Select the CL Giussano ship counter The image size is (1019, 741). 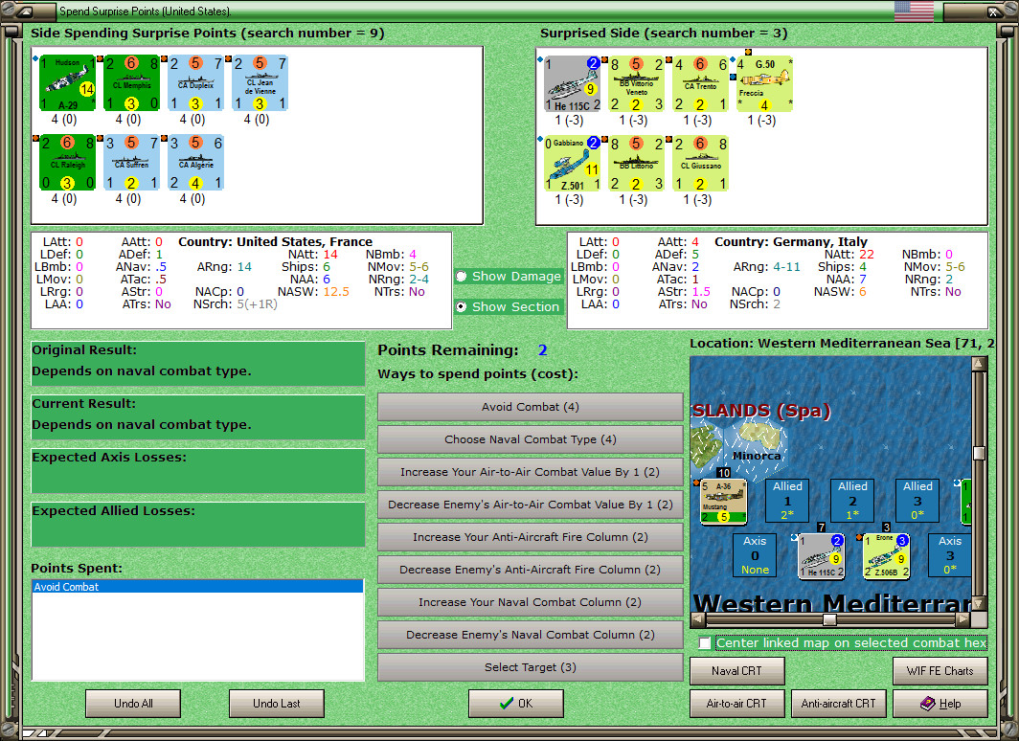click(x=701, y=164)
